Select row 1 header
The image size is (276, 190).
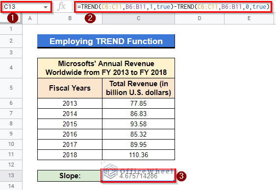(x=11, y=29)
